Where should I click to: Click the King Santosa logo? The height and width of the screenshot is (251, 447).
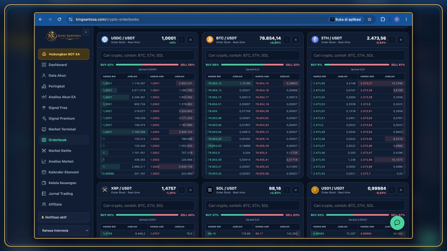point(64,36)
